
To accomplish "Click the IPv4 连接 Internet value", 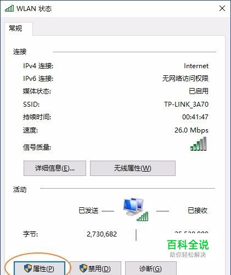I will coord(196,66).
